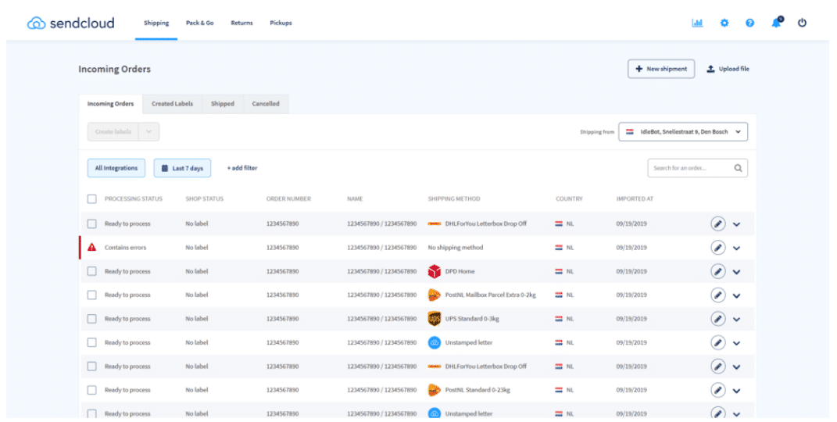Screen dimensions: 837x422
Task: Go to the Shipping menu
Action: pos(156,23)
